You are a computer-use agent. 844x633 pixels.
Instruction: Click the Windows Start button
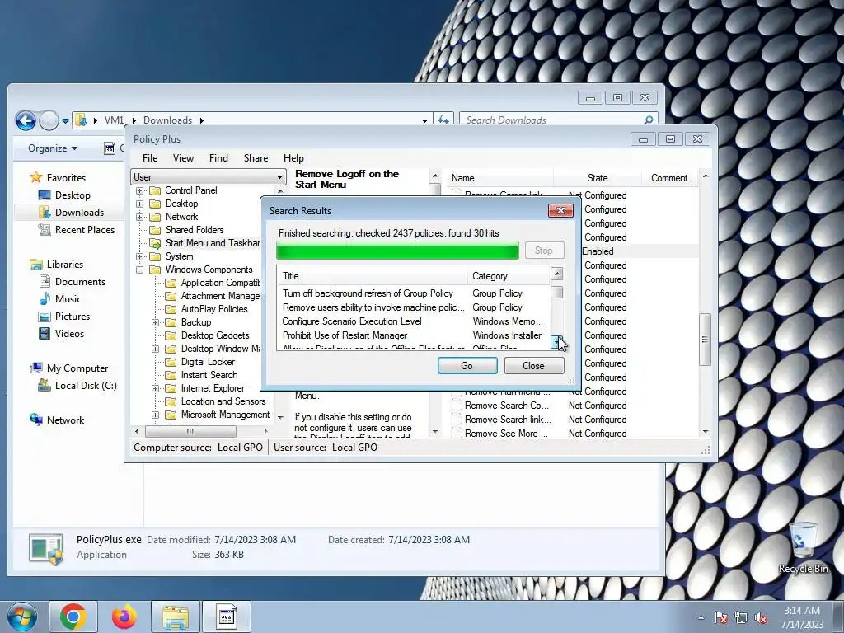pos(22,617)
